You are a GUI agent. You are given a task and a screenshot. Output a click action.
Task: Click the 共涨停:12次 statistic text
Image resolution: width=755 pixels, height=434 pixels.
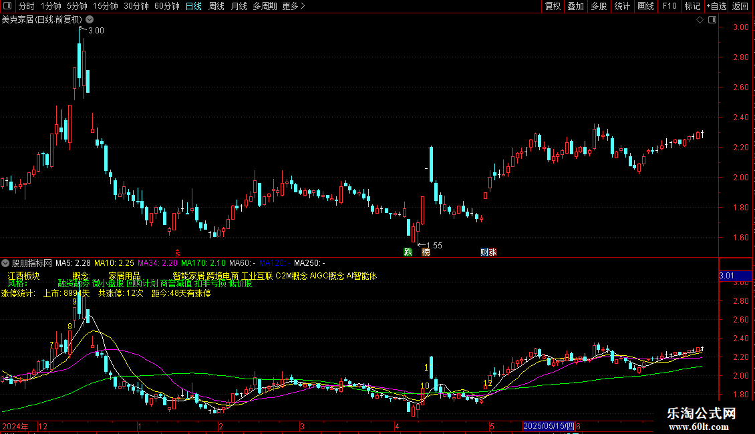(x=121, y=293)
